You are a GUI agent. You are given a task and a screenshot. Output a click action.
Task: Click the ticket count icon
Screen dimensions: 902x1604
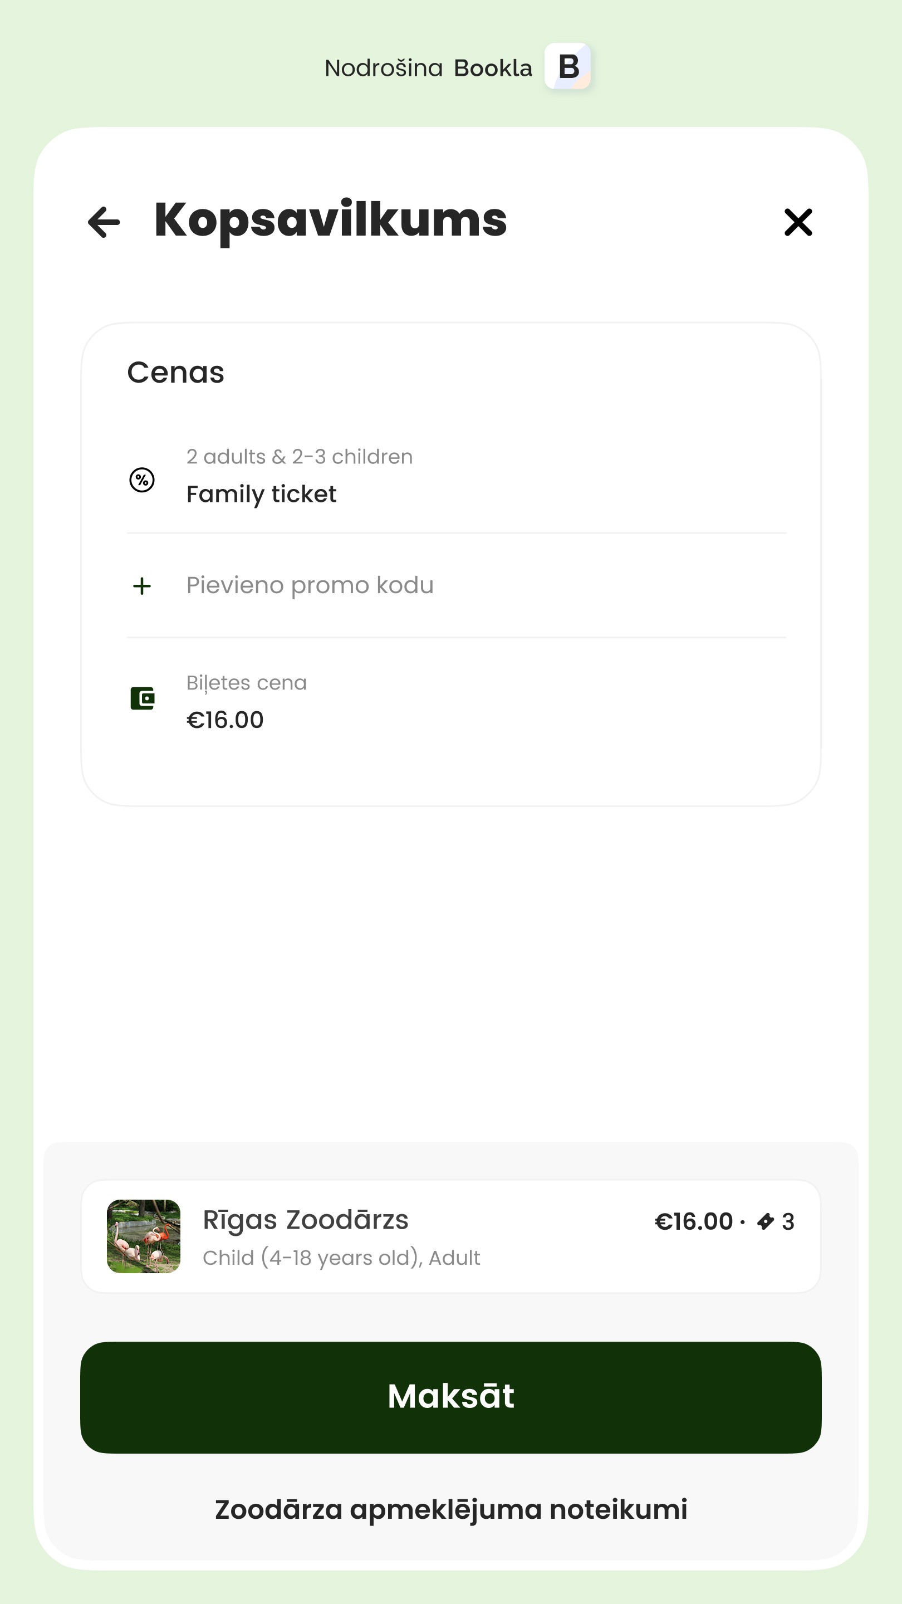(765, 1222)
